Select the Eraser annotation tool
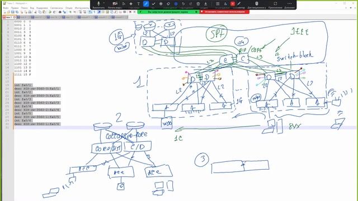This screenshot has height=201, width=358. pyautogui.click(x=168, y=4)
